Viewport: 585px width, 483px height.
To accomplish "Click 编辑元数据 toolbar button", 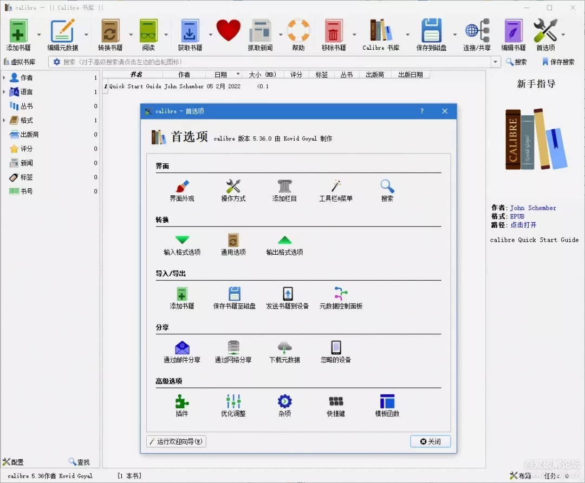I will click(x=63, y=35).
